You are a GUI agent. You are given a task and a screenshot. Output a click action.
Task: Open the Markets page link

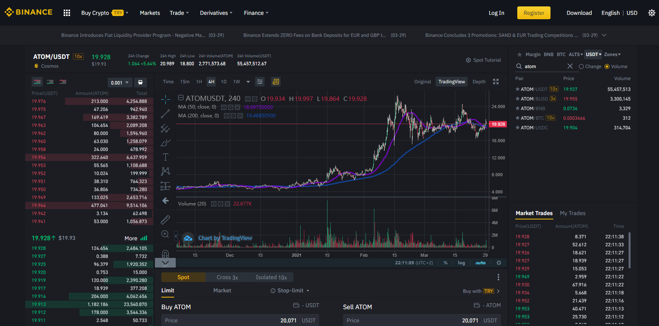(150, 13)
